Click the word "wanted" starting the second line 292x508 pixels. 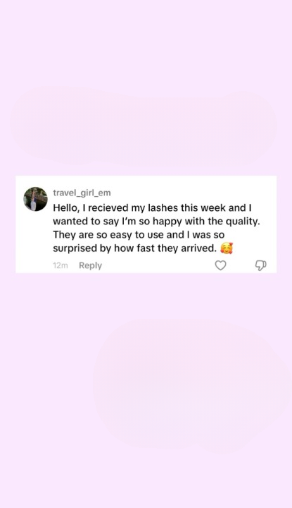click(x=69, y=222)
